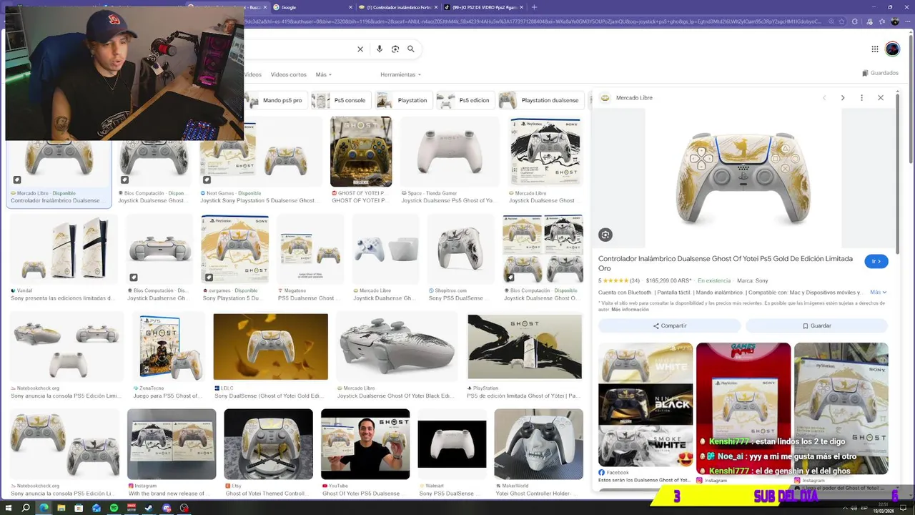This screenshot has width=915, height=515.
Task: Click the magnifier search icon in search bar
Action: click(x=411, y=49)
